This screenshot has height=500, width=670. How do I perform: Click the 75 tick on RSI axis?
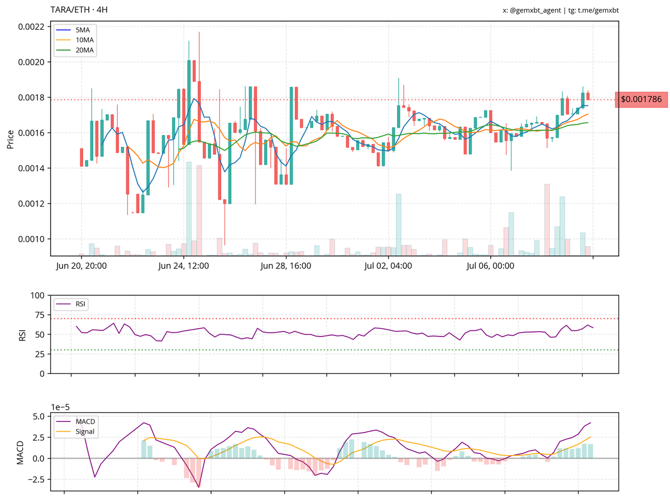41,315
